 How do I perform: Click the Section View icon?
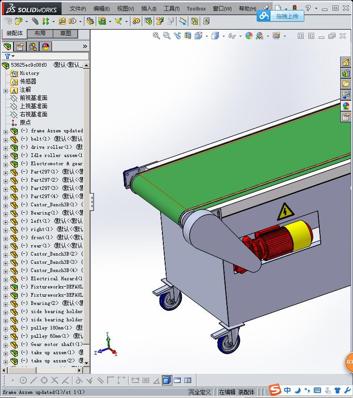point(187,36)
